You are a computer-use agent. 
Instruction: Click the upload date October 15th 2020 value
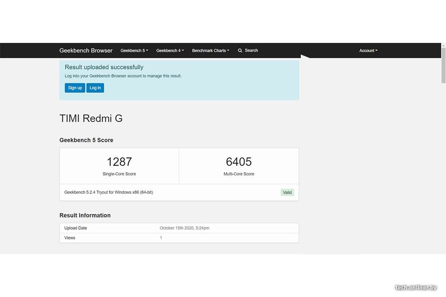pos(184,228)
